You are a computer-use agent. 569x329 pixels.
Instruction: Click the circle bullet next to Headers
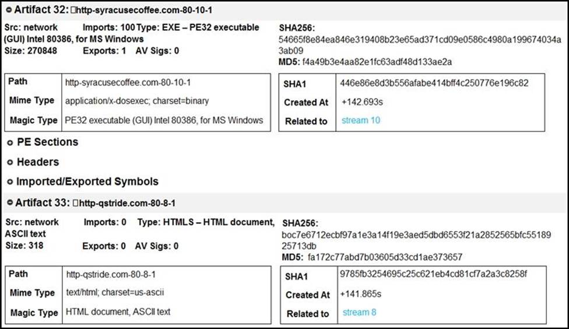pyautogui.click(x=10, y=163)
